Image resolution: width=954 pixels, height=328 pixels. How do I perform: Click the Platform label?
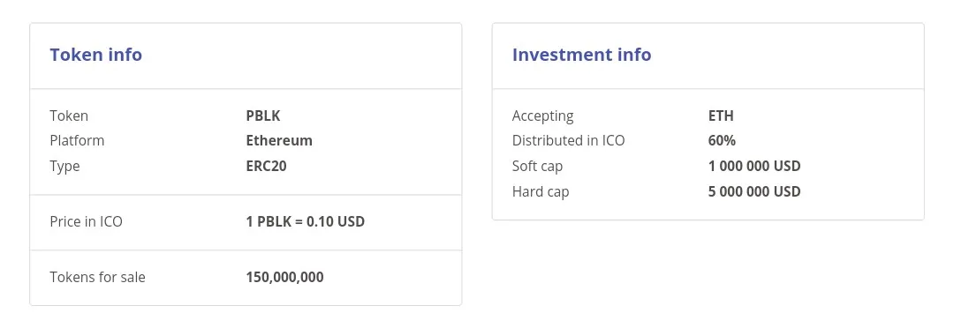pos(77,140)
